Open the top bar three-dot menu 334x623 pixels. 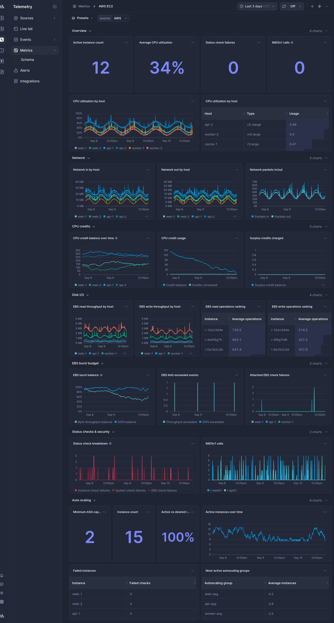tap(327, 6)
